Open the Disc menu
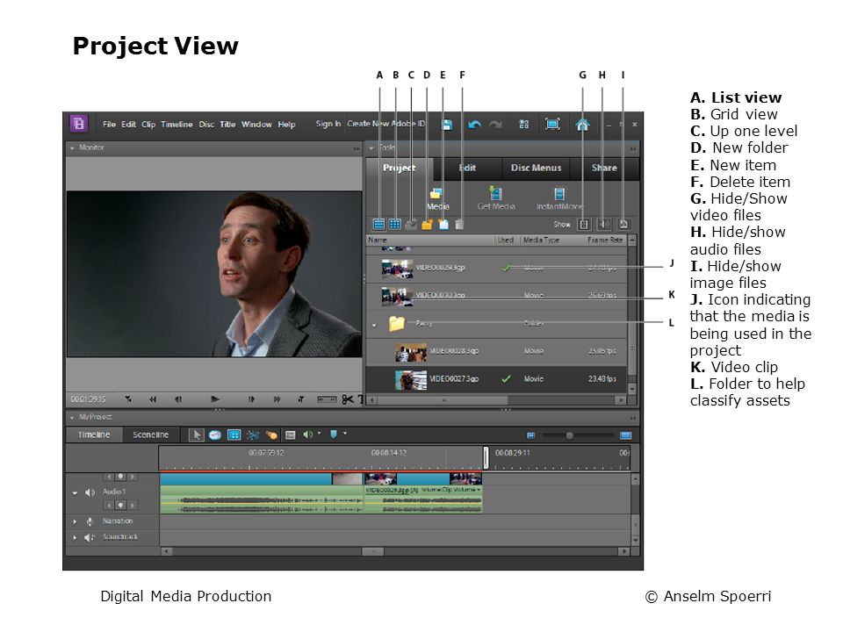Image resolution: width=843 pixels, height=632 pixels. coord(206,125)
